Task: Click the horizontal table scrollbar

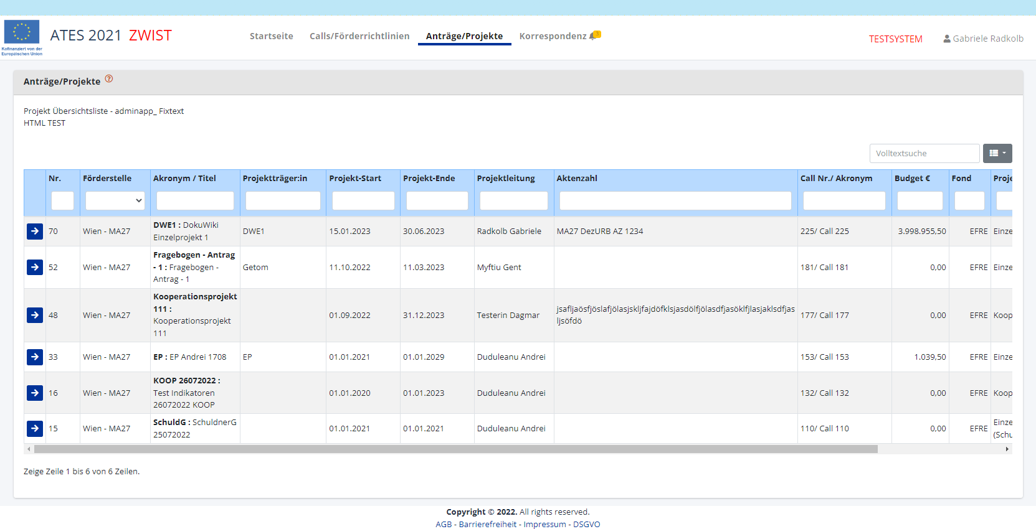Action: point(455,449)
